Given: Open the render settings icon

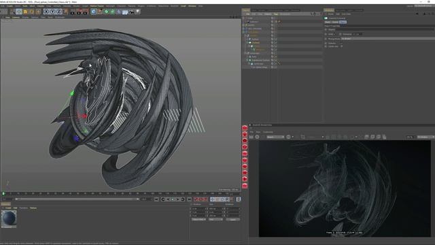Looking at the screenshot, I should [86, 12].
